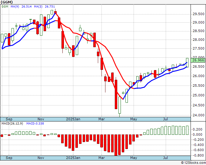The image size is (206, 165).
Task: Click 2025Jan on the price chart time axis
Action: (x=73, y=119)
